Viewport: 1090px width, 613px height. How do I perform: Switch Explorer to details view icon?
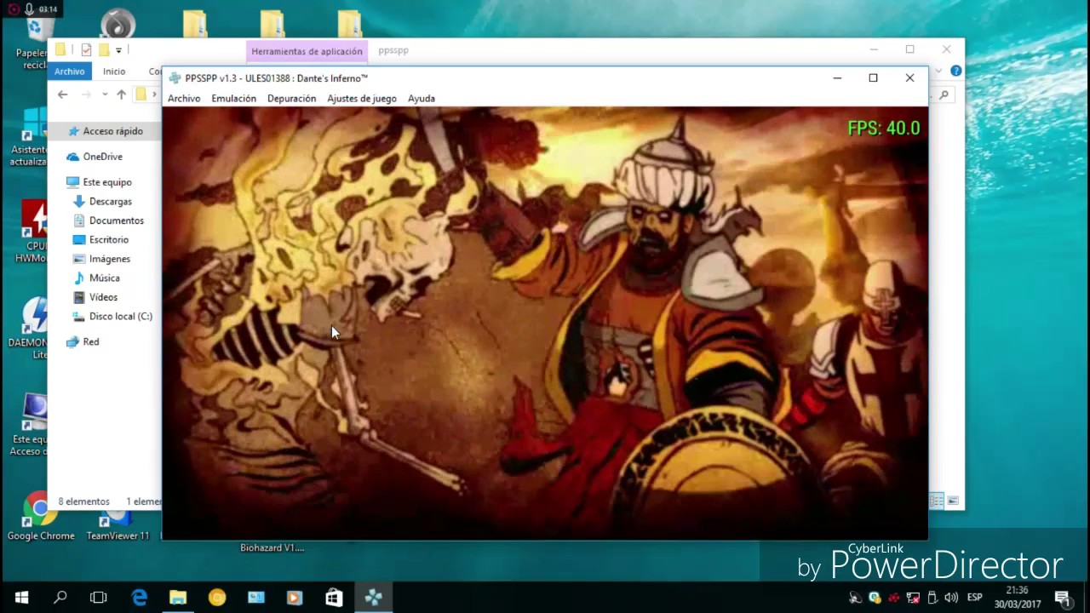[937, 501]
